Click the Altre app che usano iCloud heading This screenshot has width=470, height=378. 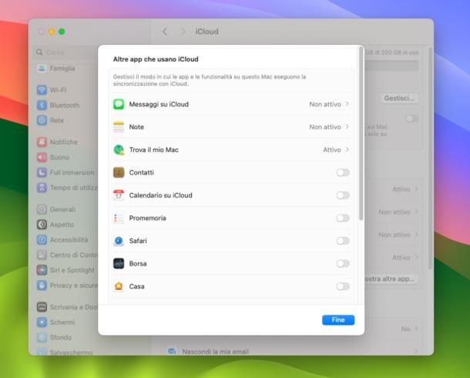coord(156,59)
